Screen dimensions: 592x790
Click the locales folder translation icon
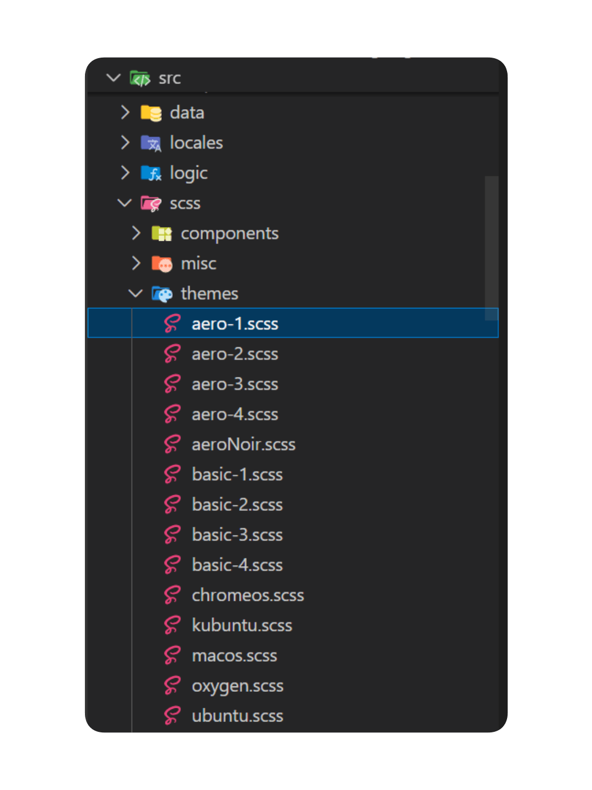152,143
